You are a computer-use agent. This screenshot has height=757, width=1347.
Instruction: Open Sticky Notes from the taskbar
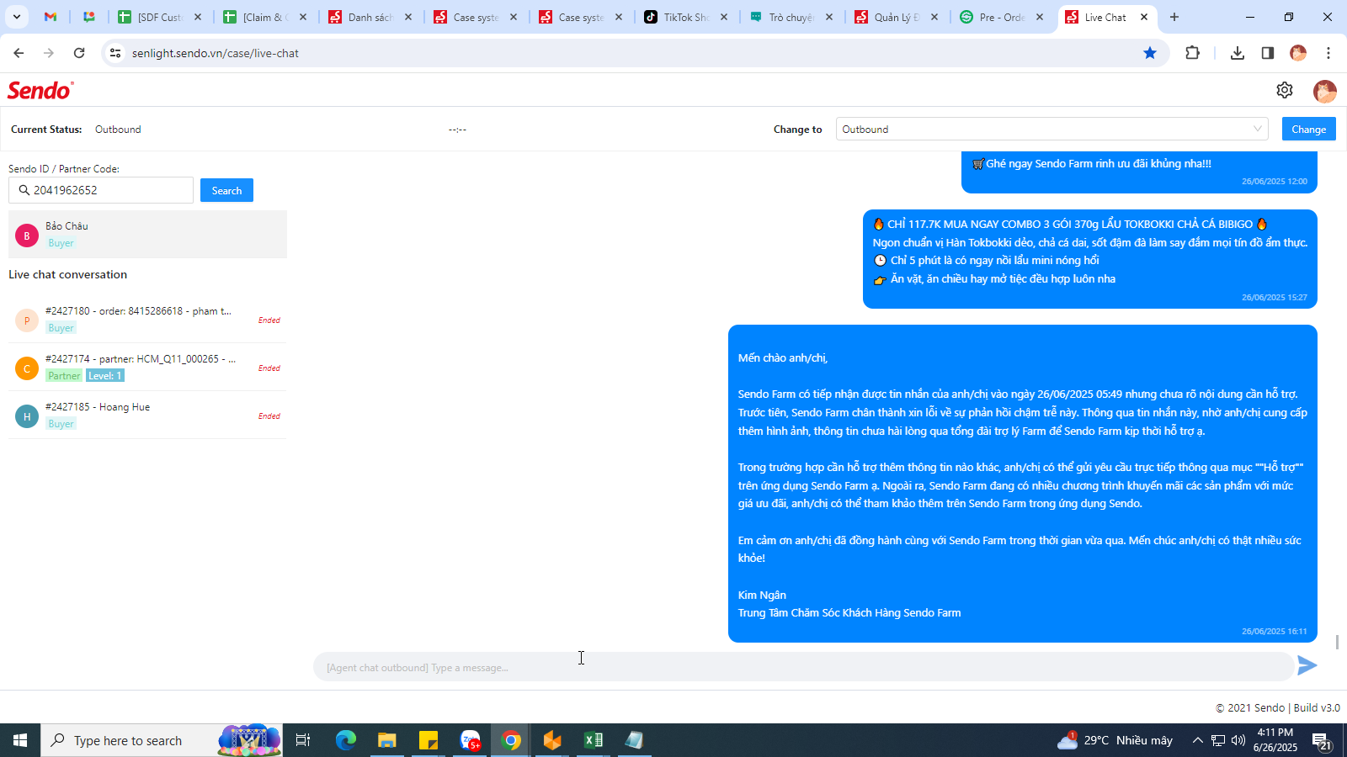429,740
